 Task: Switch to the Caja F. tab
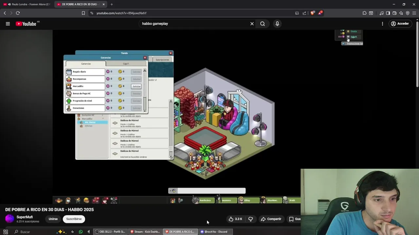pos(126,64)
